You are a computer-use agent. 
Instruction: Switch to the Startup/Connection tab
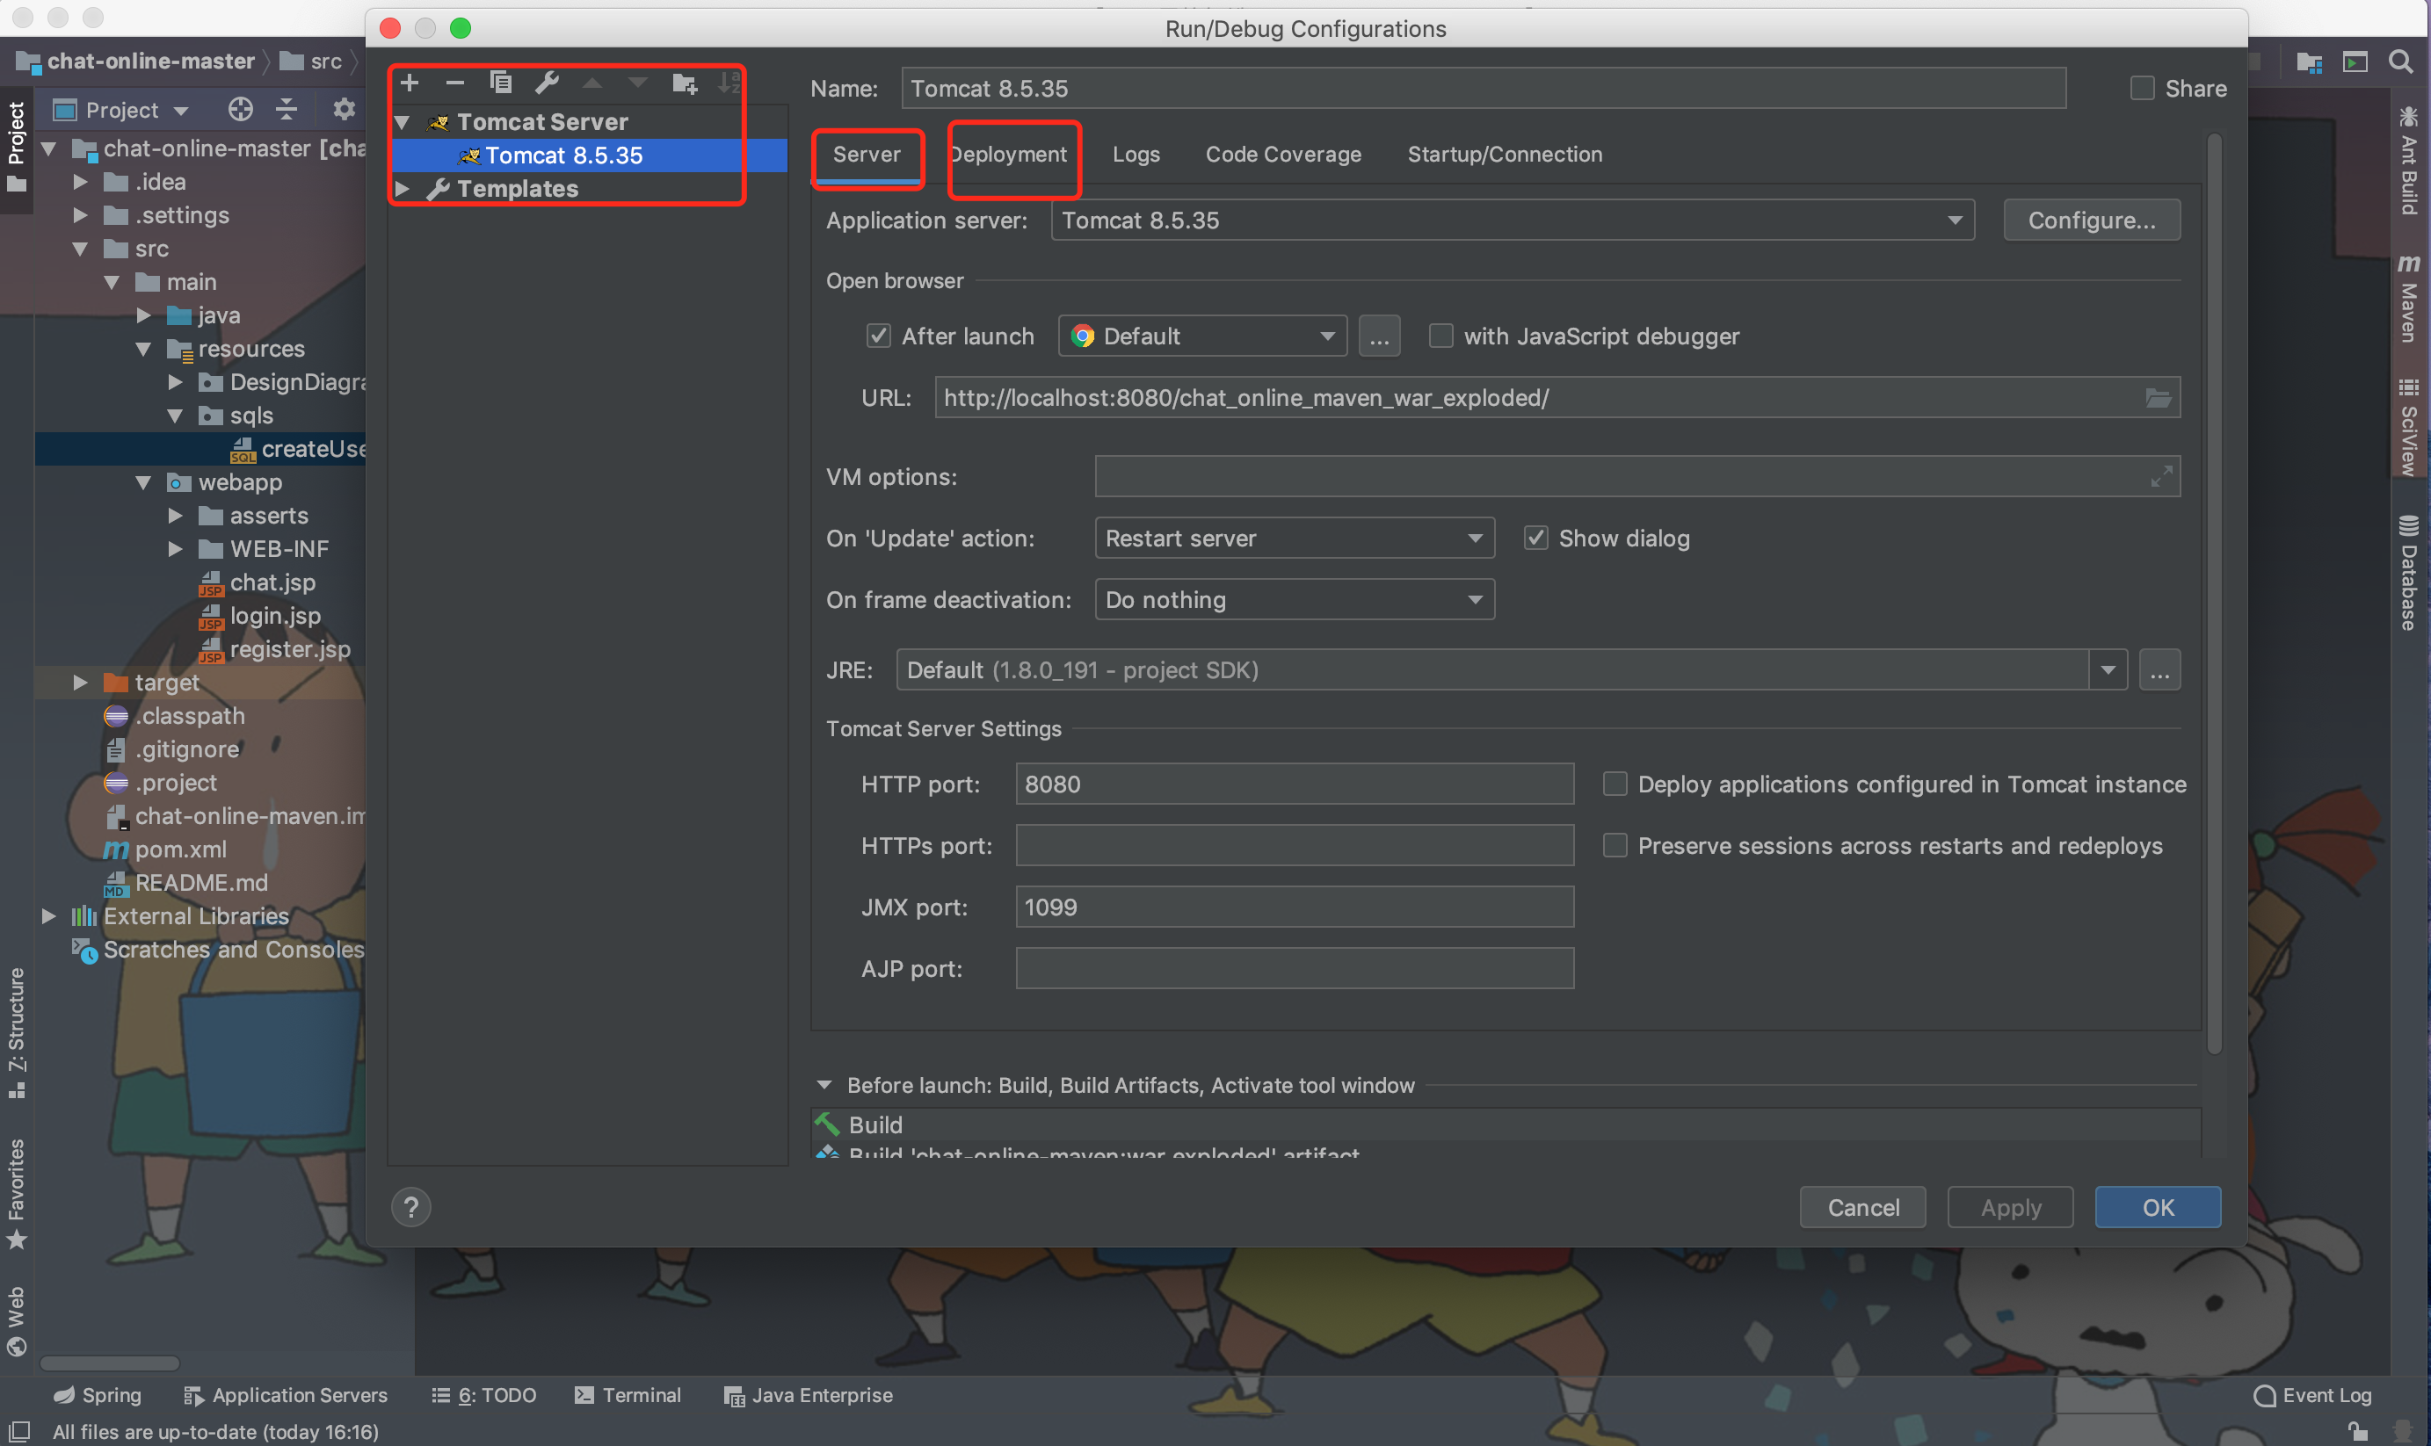1505,154
